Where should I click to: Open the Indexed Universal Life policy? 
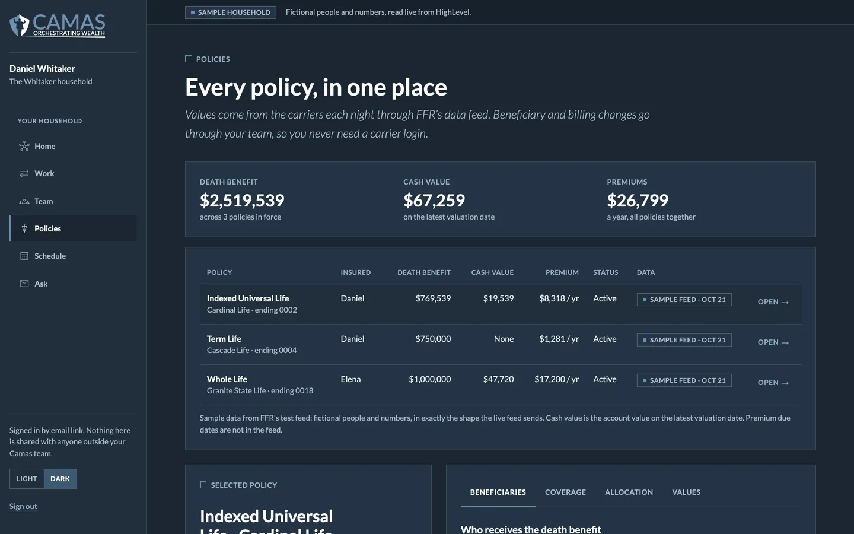tap(773, 302)
